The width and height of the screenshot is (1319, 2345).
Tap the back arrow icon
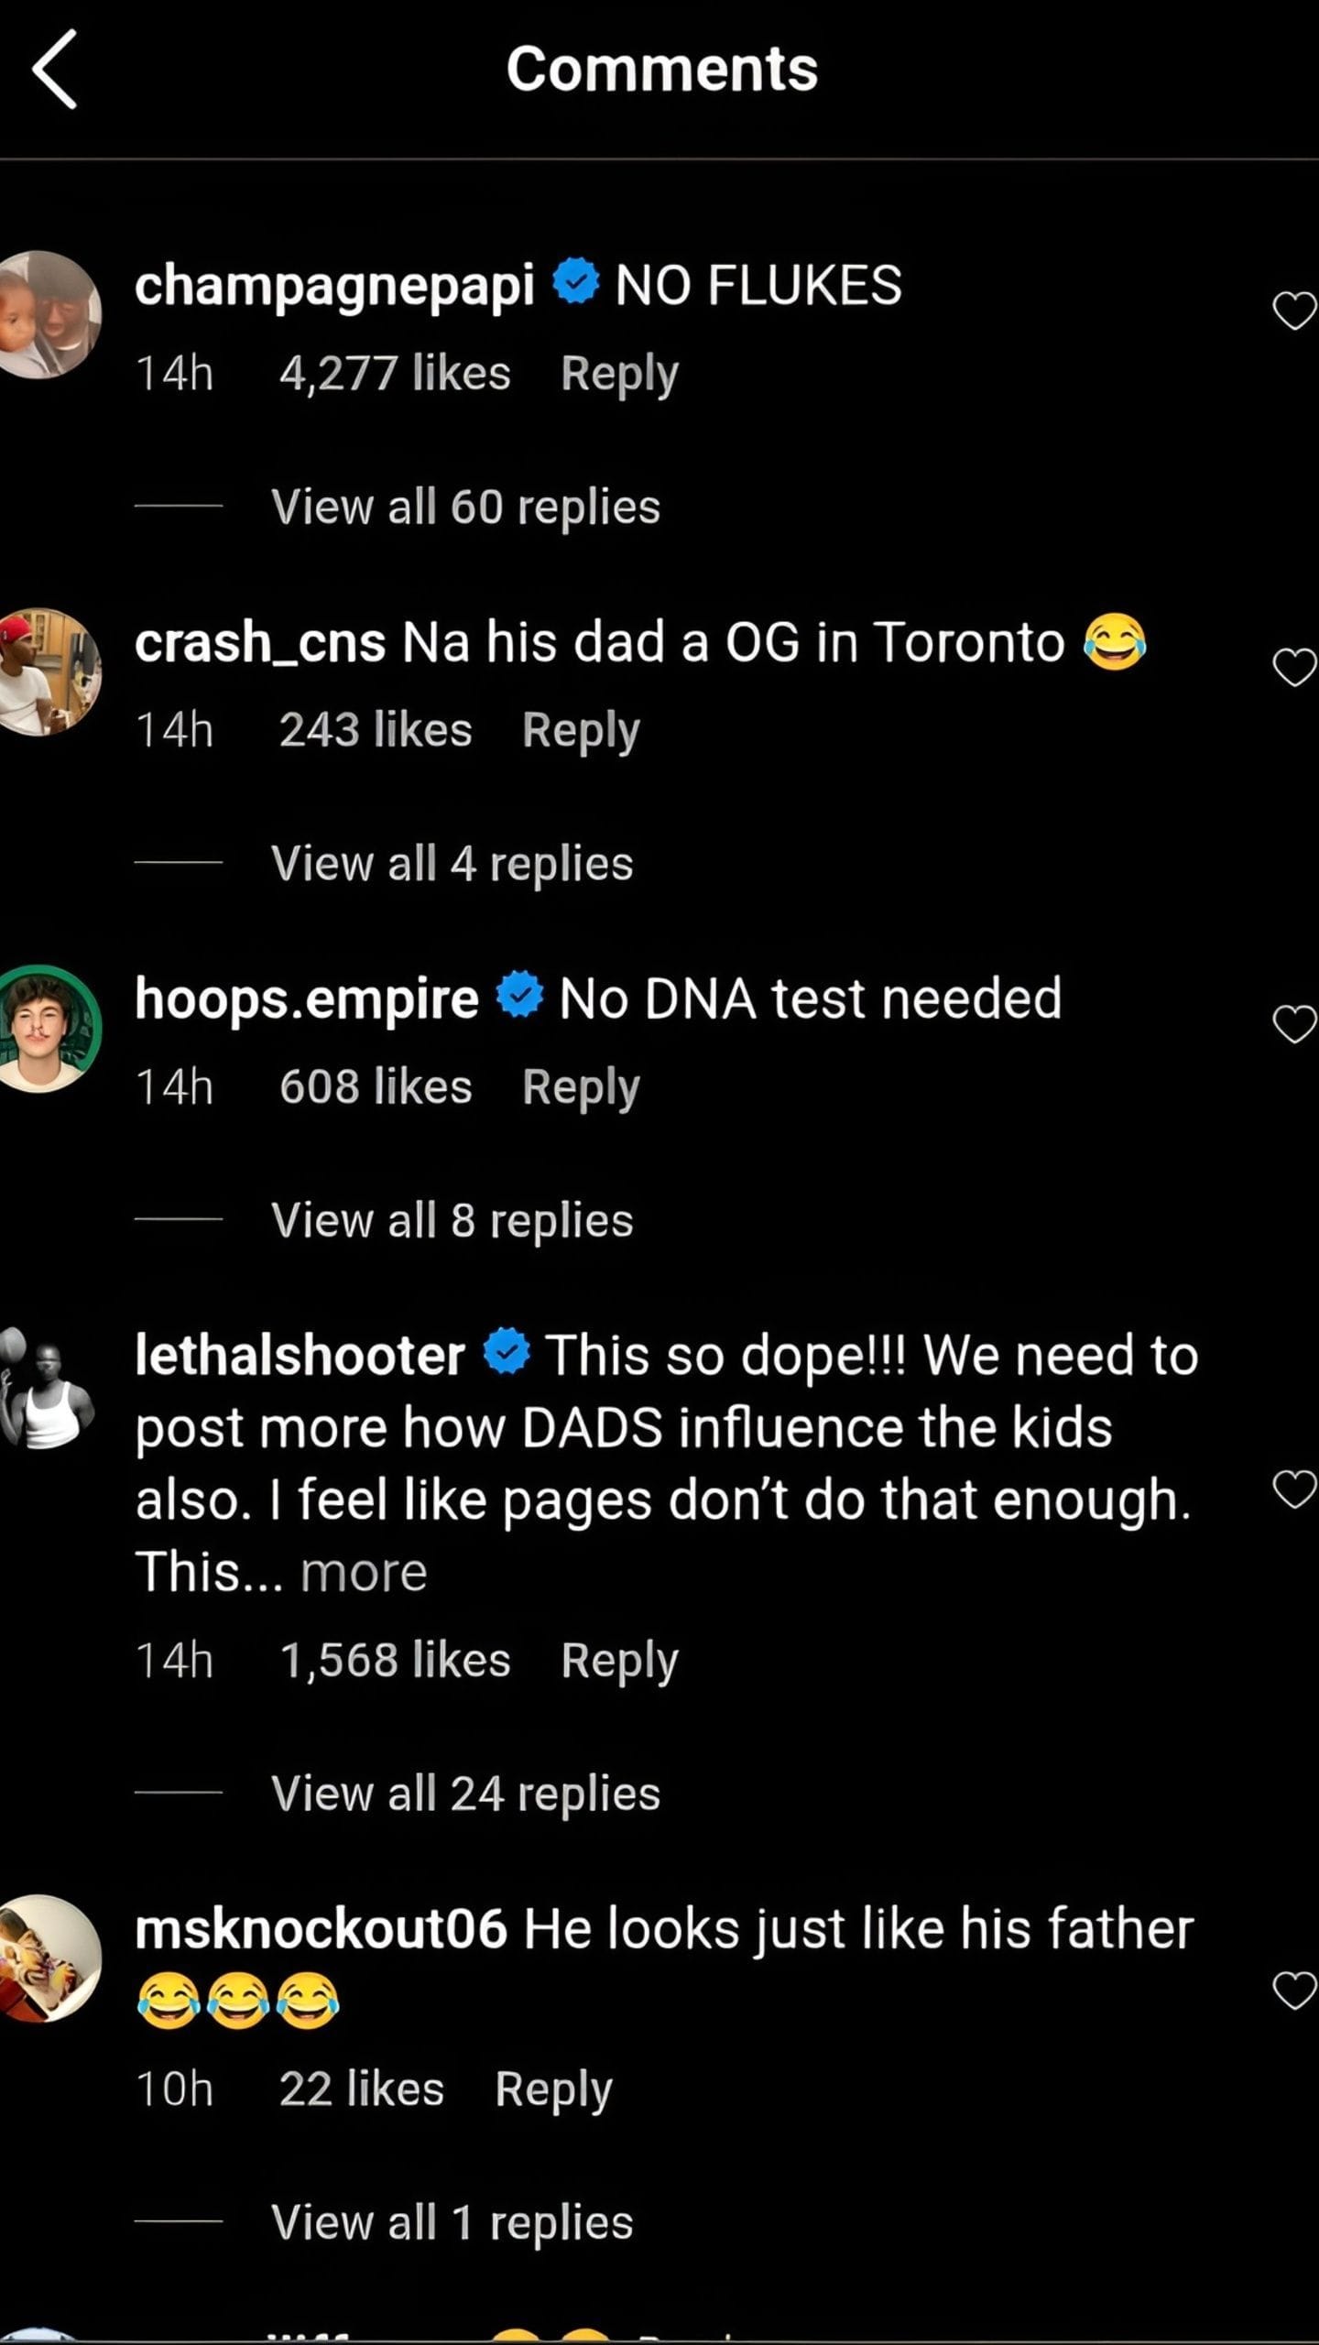[x=55, y=70]
